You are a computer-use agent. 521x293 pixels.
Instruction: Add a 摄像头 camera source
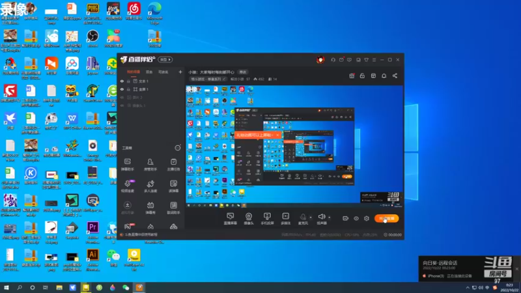(249, 219)
